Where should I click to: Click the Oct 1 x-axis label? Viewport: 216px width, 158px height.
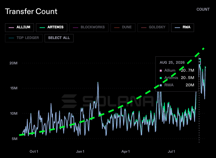(x=34, y=152)
